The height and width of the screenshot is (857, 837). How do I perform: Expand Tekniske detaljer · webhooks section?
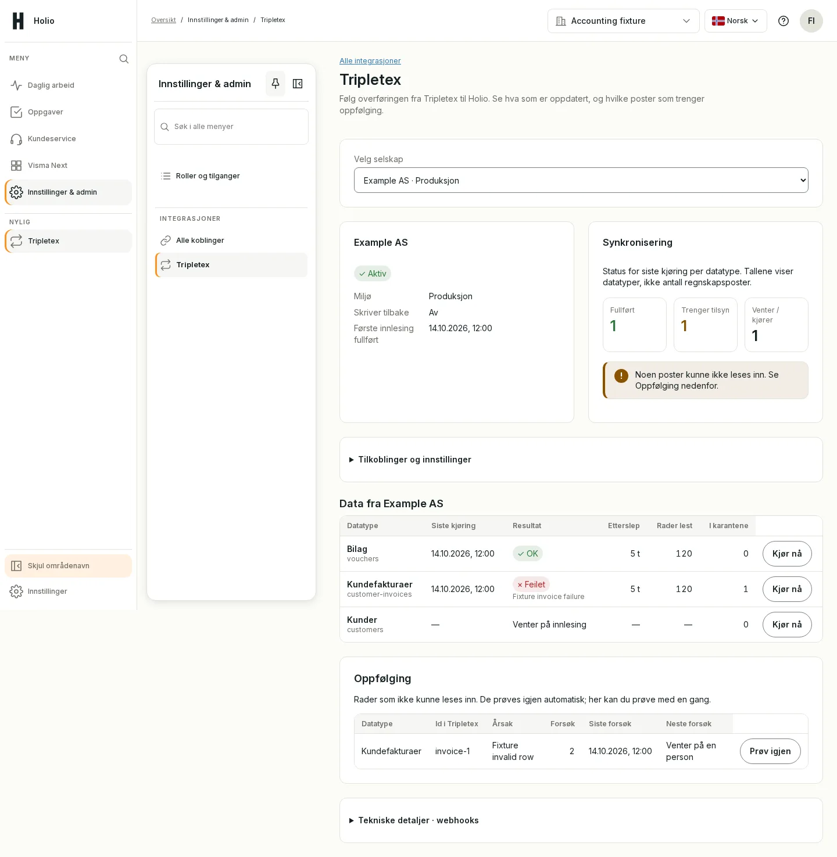(581, 820)
